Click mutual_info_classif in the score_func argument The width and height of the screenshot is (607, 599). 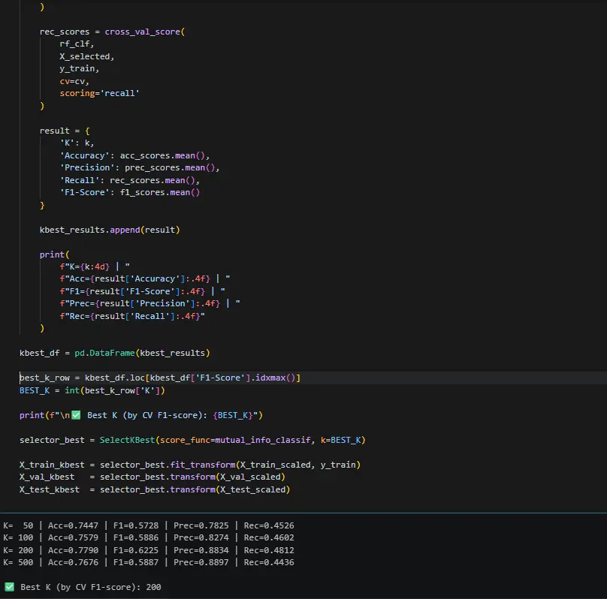pos(262,440)
